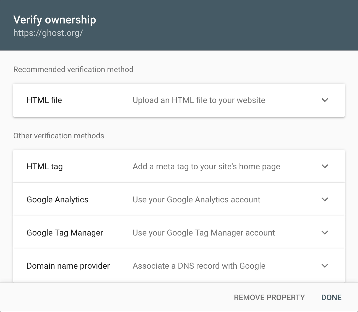Image resolution: width=358 pixels, height=312 pixels.
Task: Click 'Use your Google Analytics account' text
Action: (196, 200)
